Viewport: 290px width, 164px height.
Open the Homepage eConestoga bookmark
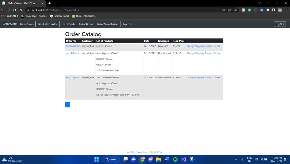[x=34, y=16]
